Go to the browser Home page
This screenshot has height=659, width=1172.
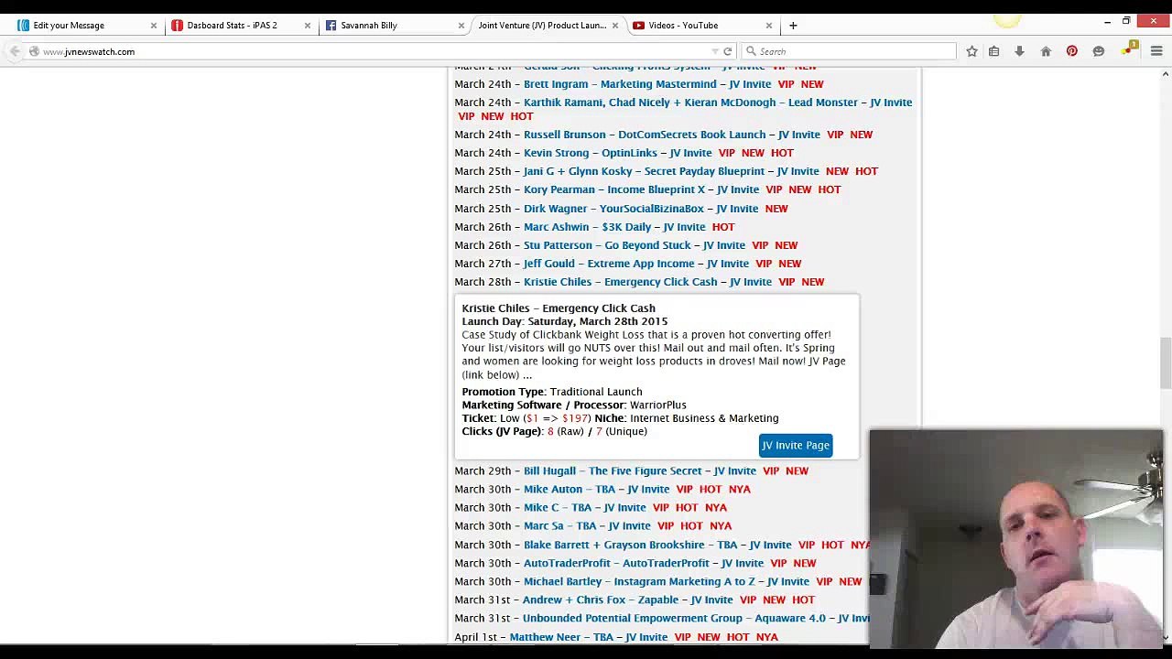pyautogui.click(x=1046, y=51)
